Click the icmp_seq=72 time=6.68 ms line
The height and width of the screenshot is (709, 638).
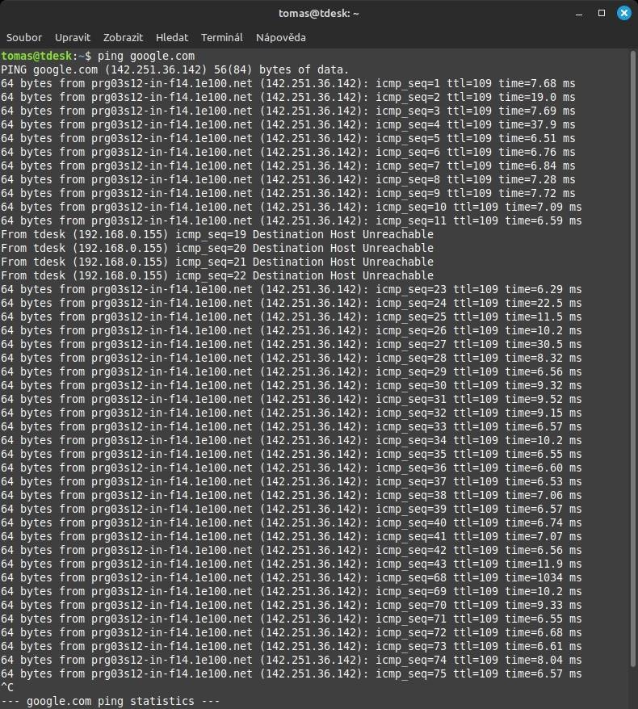292,632
